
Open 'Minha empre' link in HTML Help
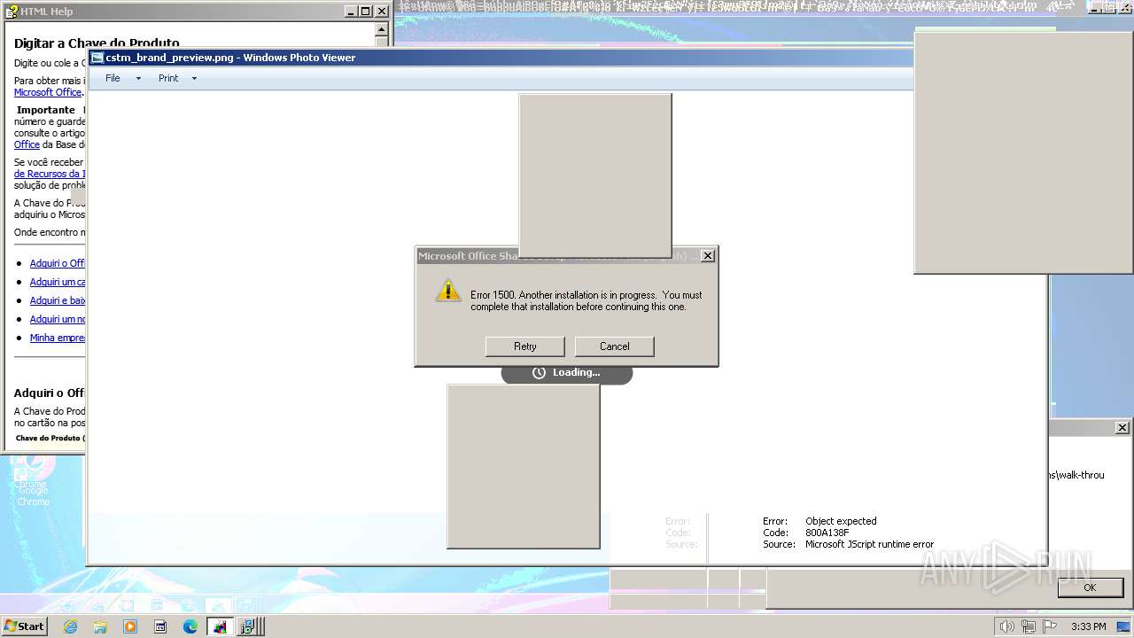58,338
